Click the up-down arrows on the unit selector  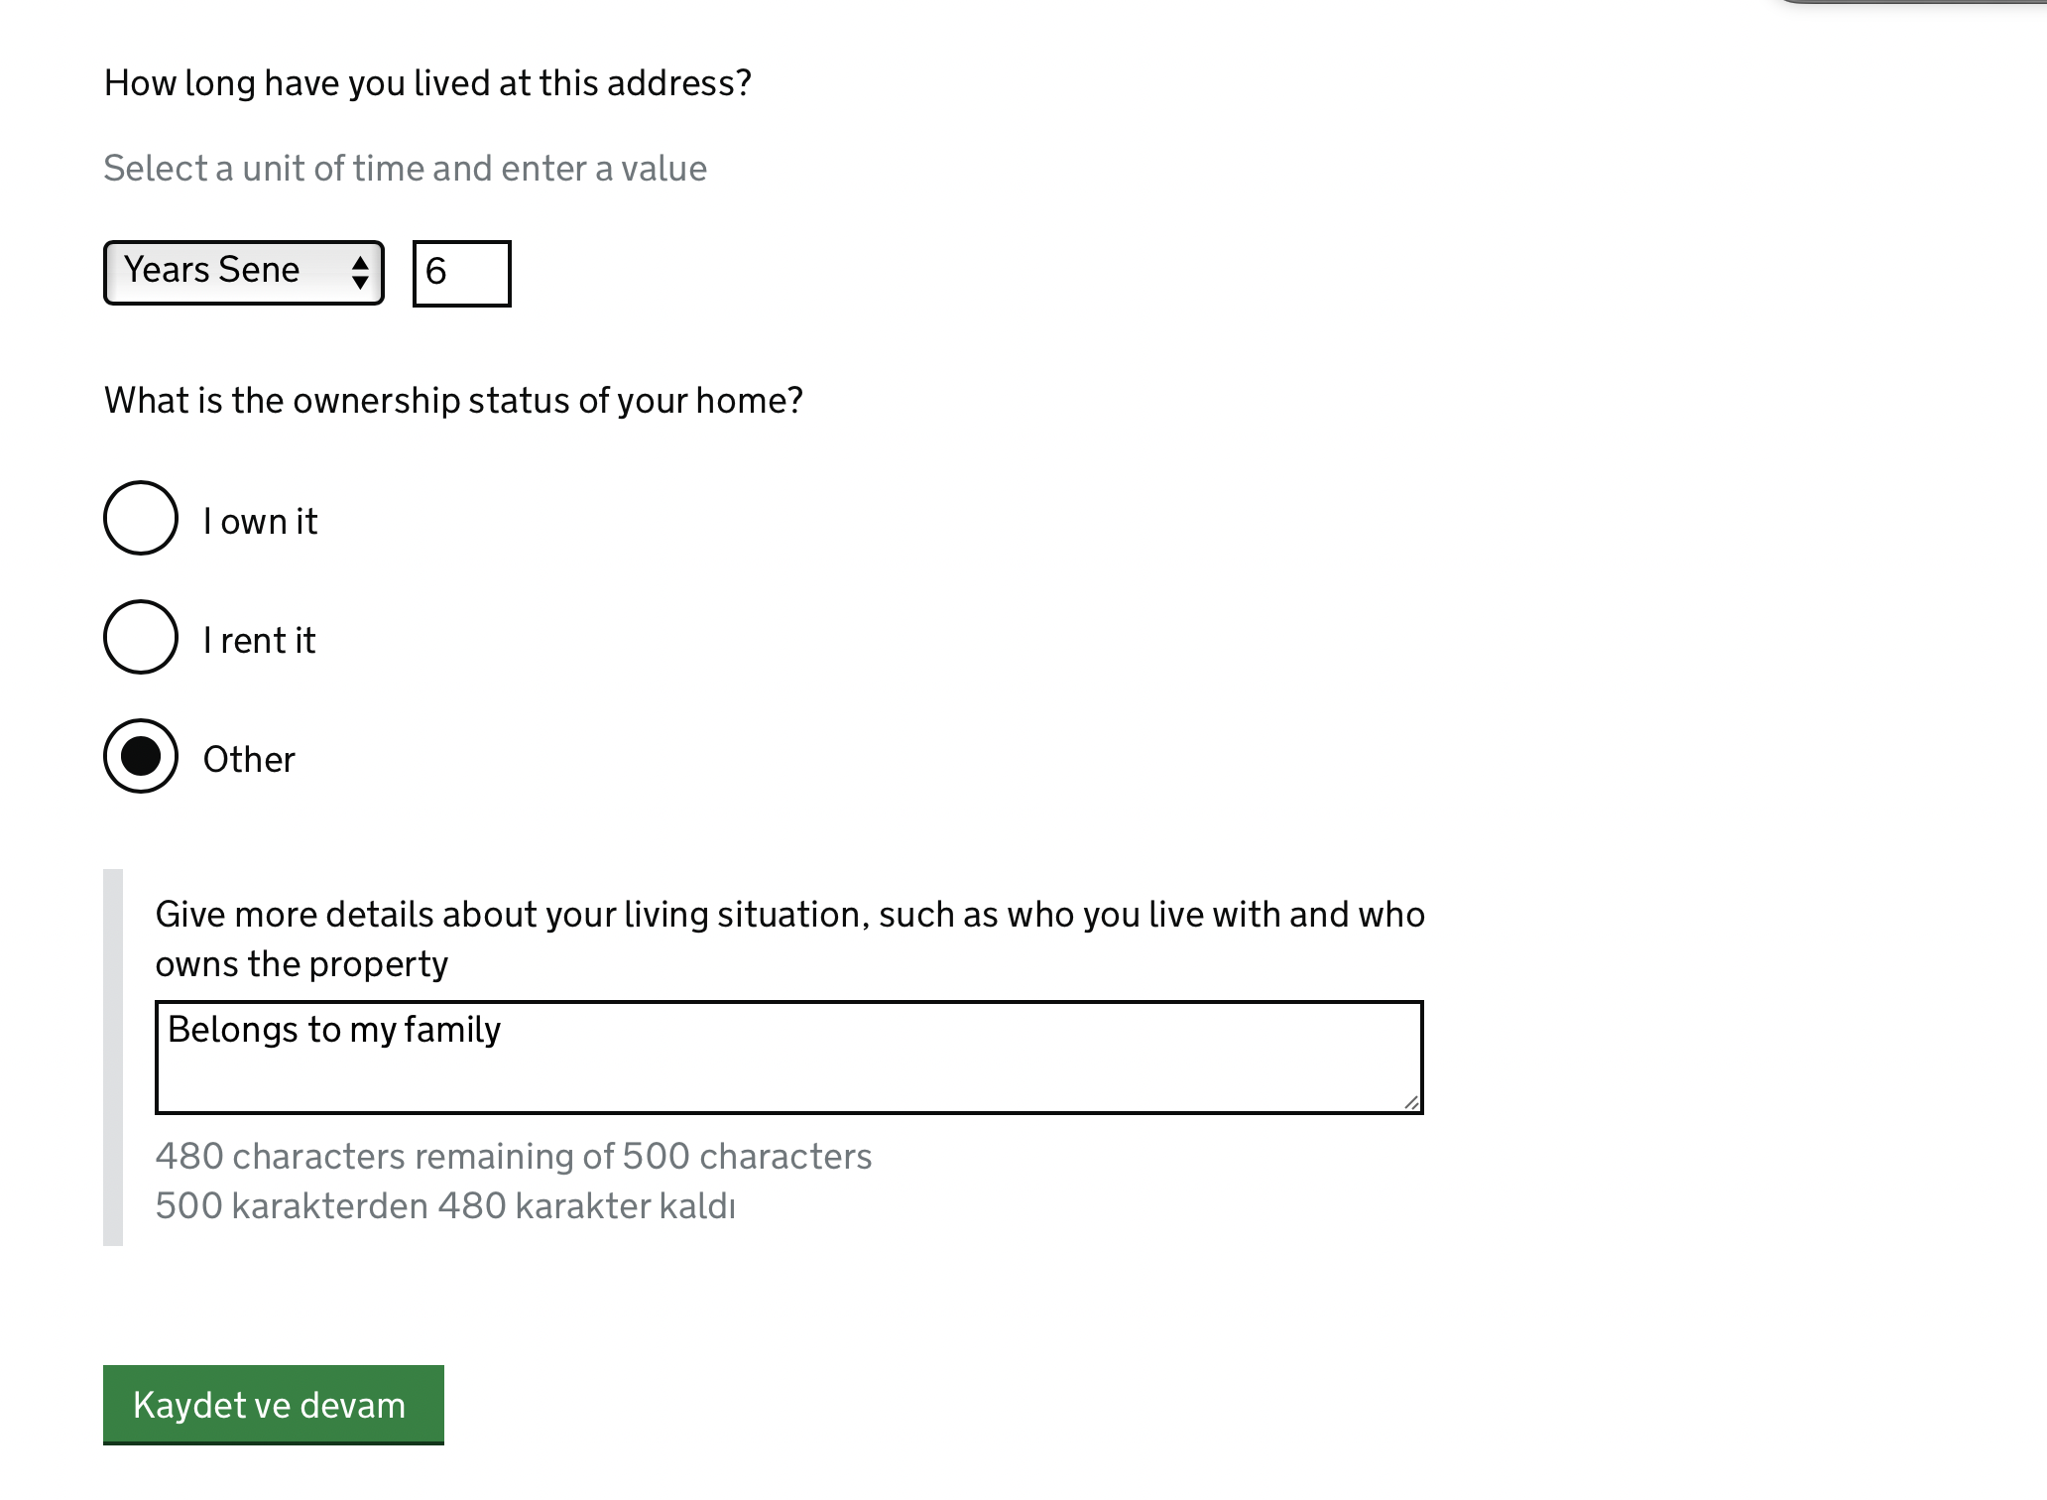[360, 272]
